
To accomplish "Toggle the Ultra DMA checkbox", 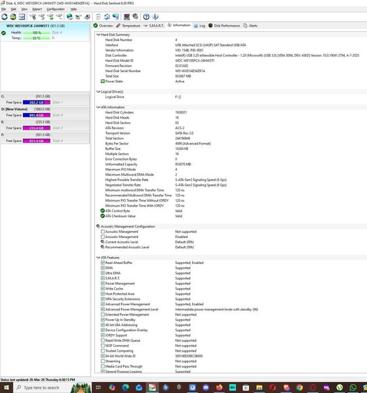I will (103, 273).
